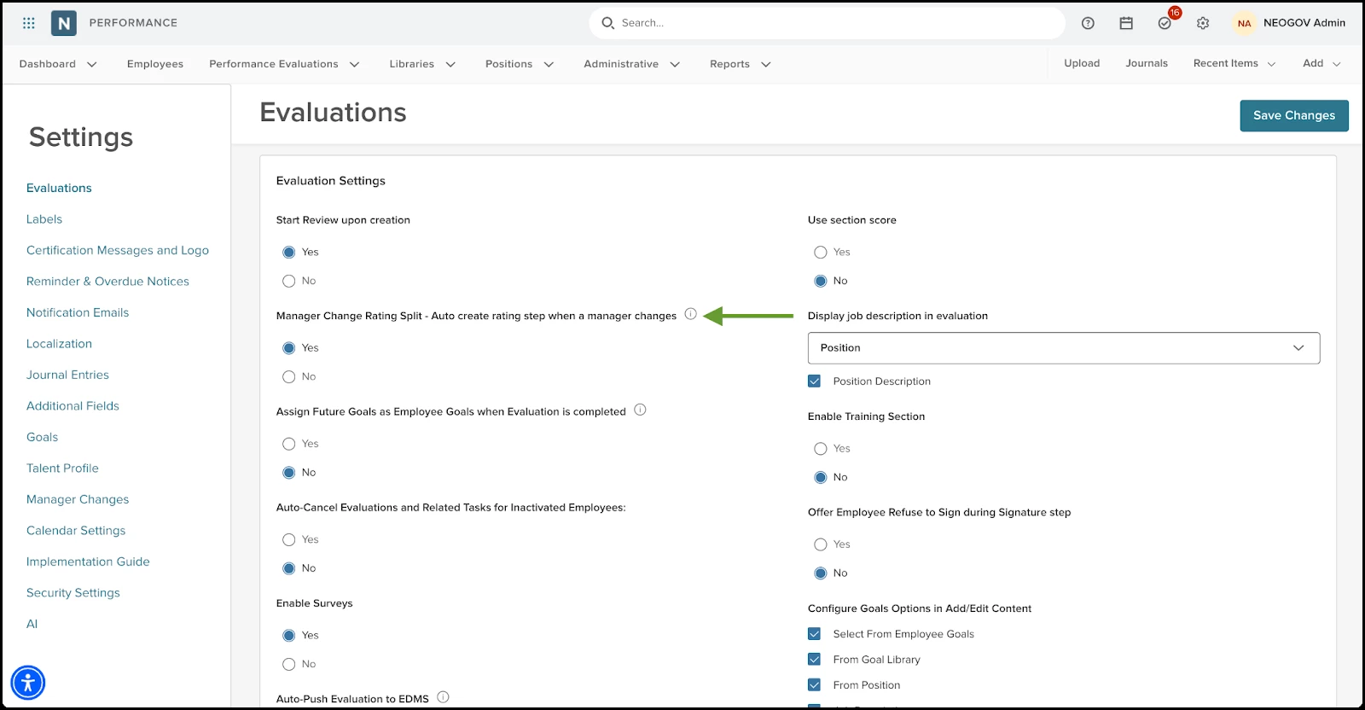Click info icon next to Assign Future Goals
The height and width of the screenshot is (710, 1365).
(x=640, y=410)
